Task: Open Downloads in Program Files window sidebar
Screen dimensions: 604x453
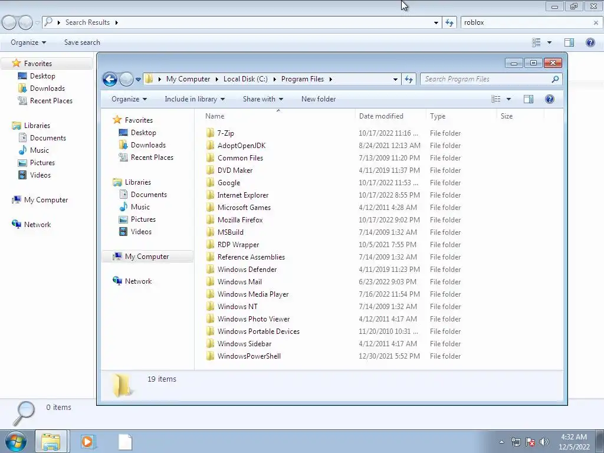Action: (148, 145)
